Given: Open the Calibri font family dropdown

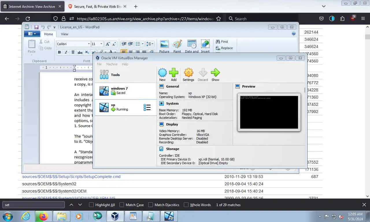Looking at the screenshot, I should click(x=89, y=44).
